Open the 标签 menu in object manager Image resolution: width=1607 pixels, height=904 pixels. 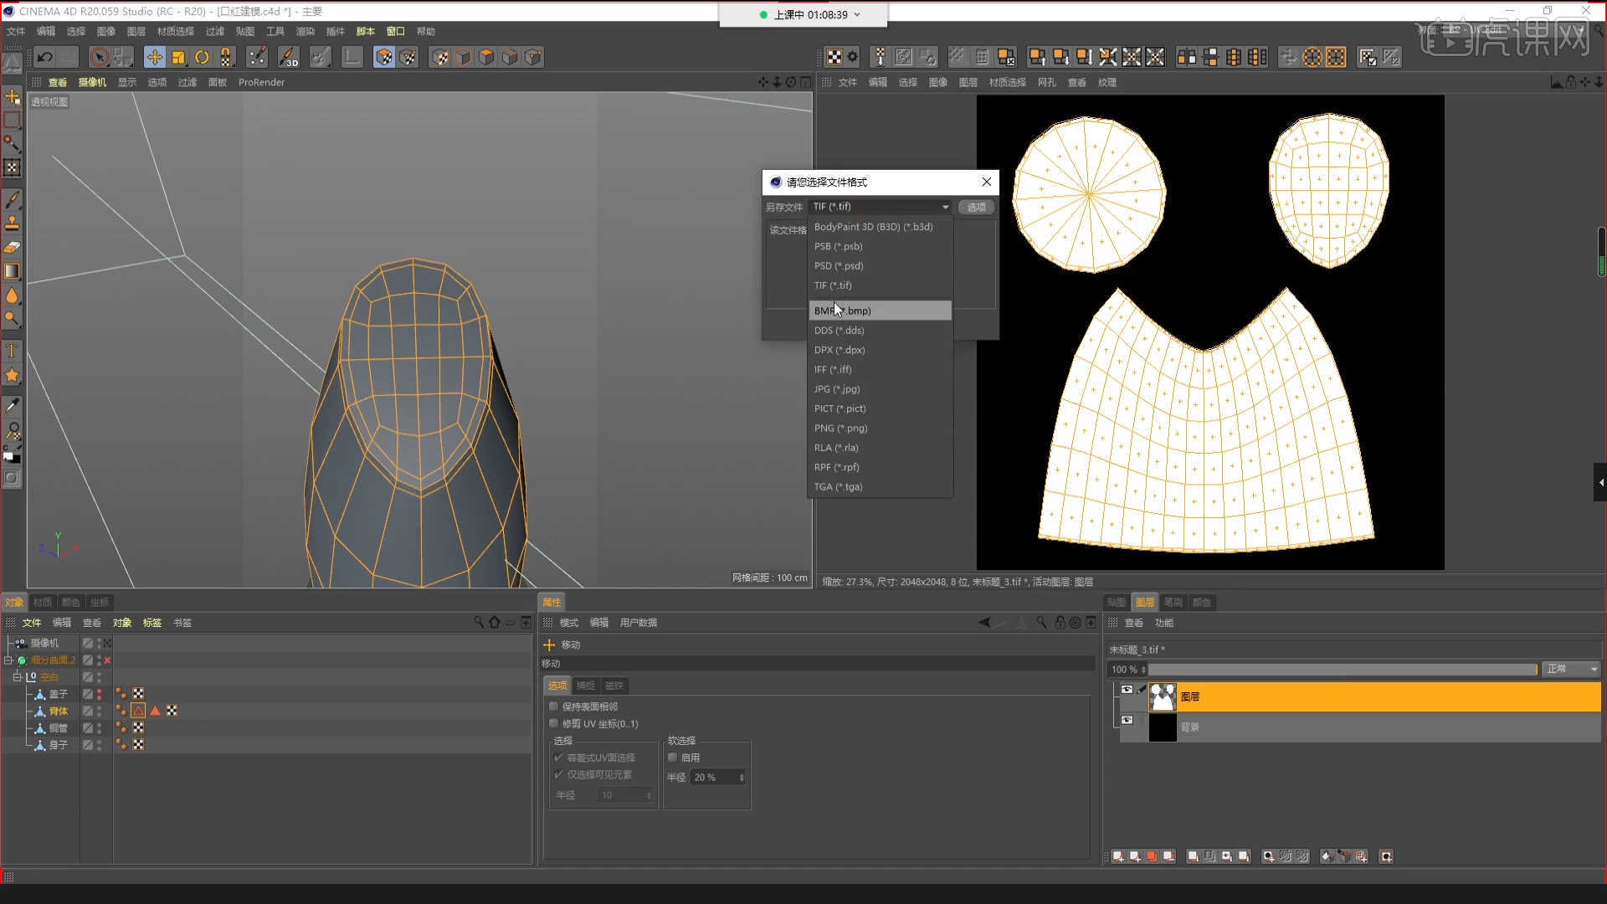point(152,623)
